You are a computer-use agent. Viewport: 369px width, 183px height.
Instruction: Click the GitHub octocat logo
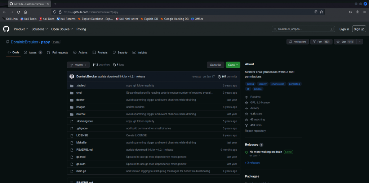tap(6, 29)
